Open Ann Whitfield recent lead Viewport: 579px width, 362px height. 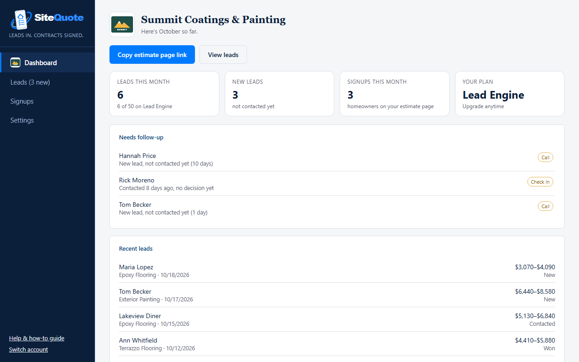[x=337, y=344]
